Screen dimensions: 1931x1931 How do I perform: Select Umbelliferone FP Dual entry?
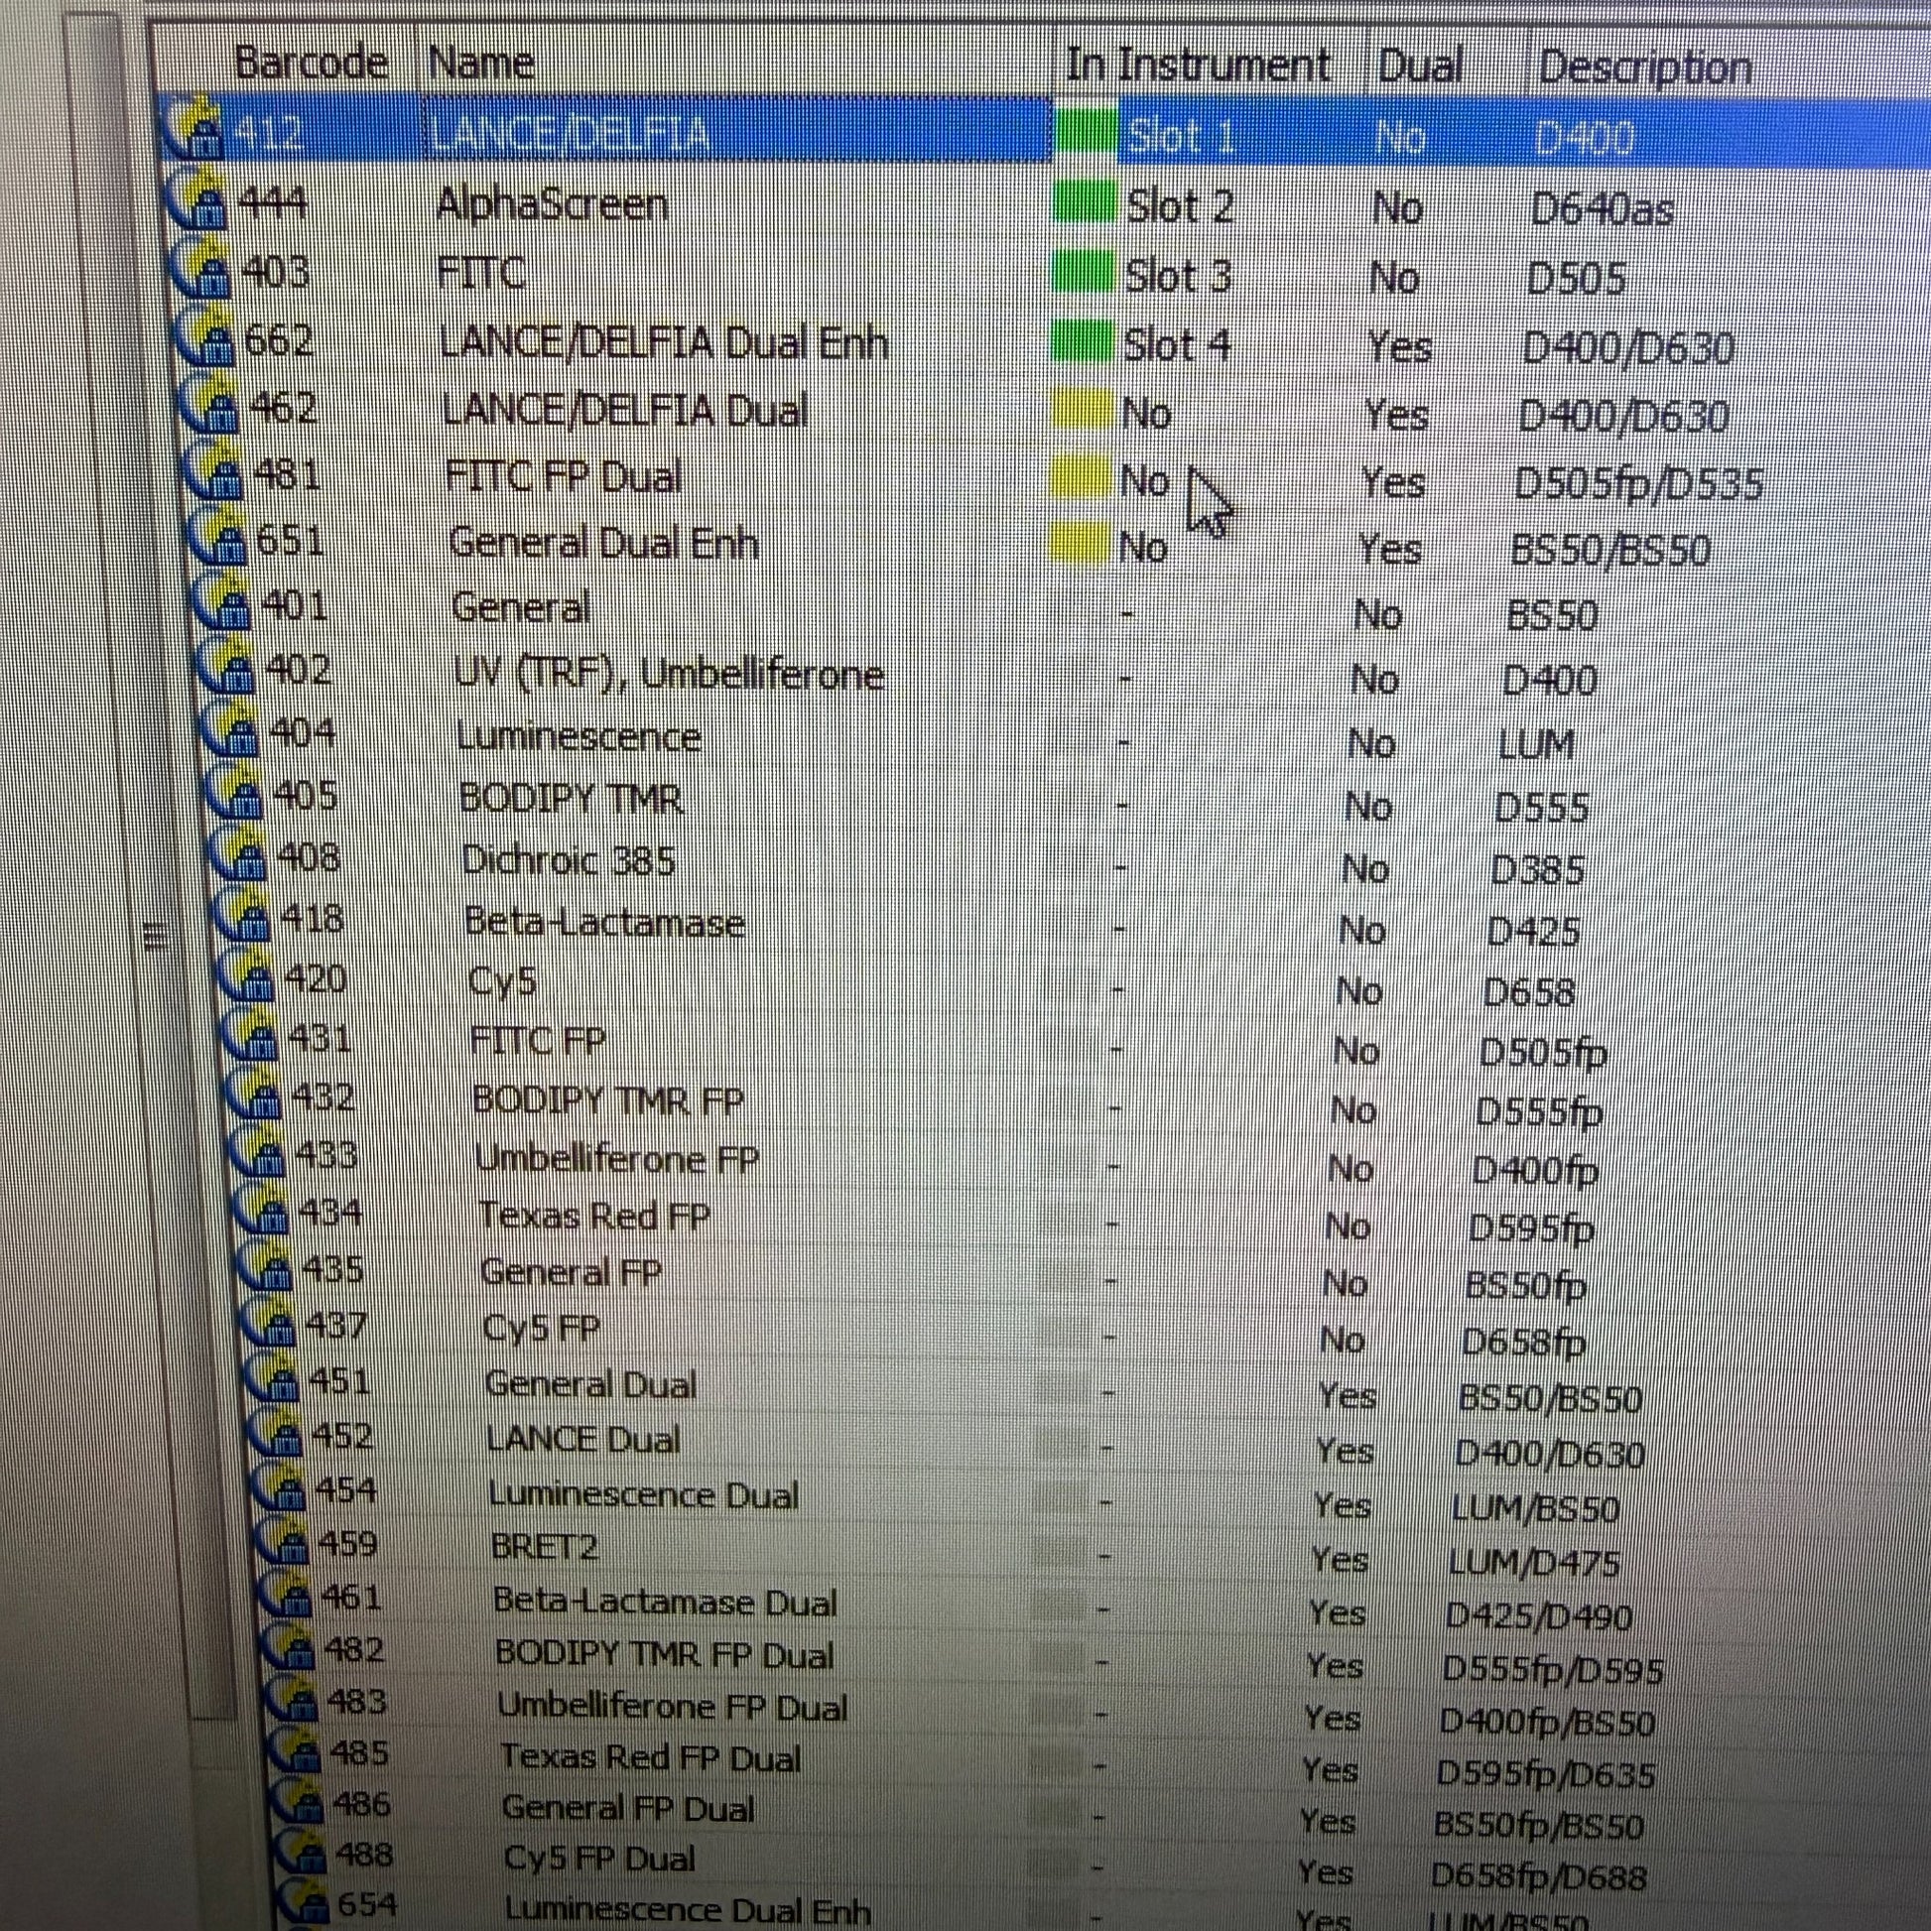coord(673,1706)
